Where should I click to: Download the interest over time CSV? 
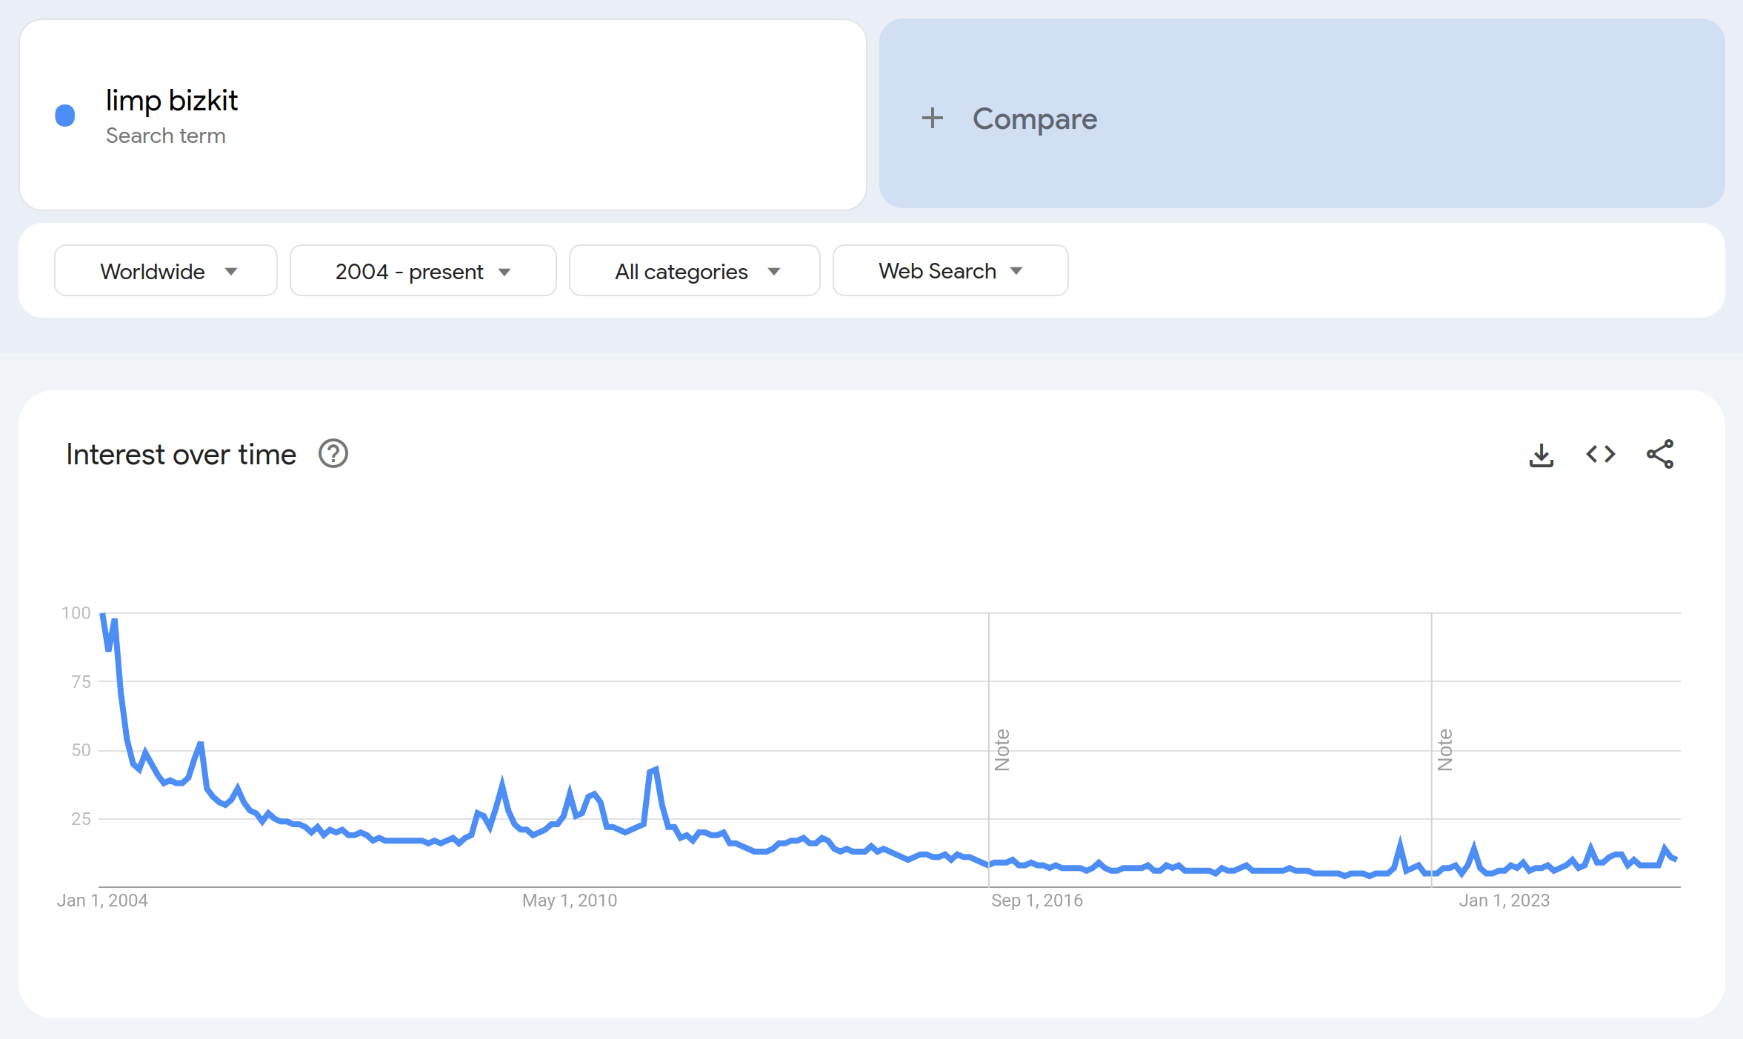point(1542,455)
